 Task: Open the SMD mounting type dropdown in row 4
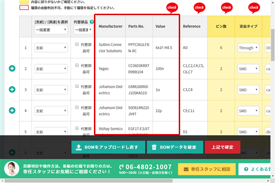[248, 111]
